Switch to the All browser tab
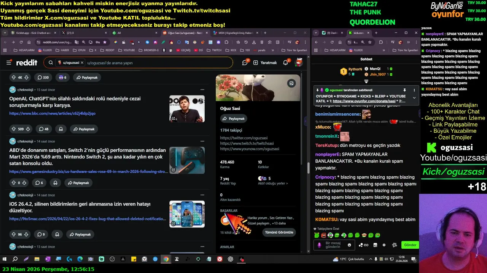The height and width of the screenshot is (273, 487). 133,33
